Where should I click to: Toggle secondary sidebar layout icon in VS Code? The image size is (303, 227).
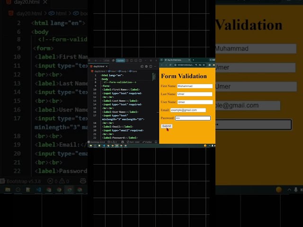tap(140, 61)
